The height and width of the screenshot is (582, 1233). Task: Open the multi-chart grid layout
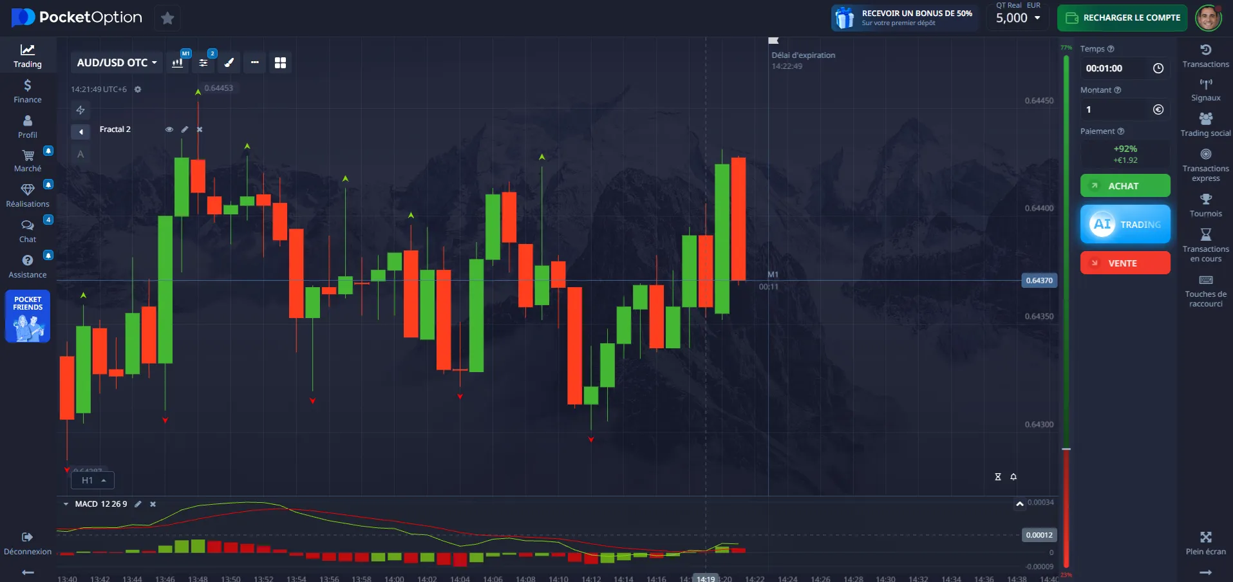(x=280, y=62)
